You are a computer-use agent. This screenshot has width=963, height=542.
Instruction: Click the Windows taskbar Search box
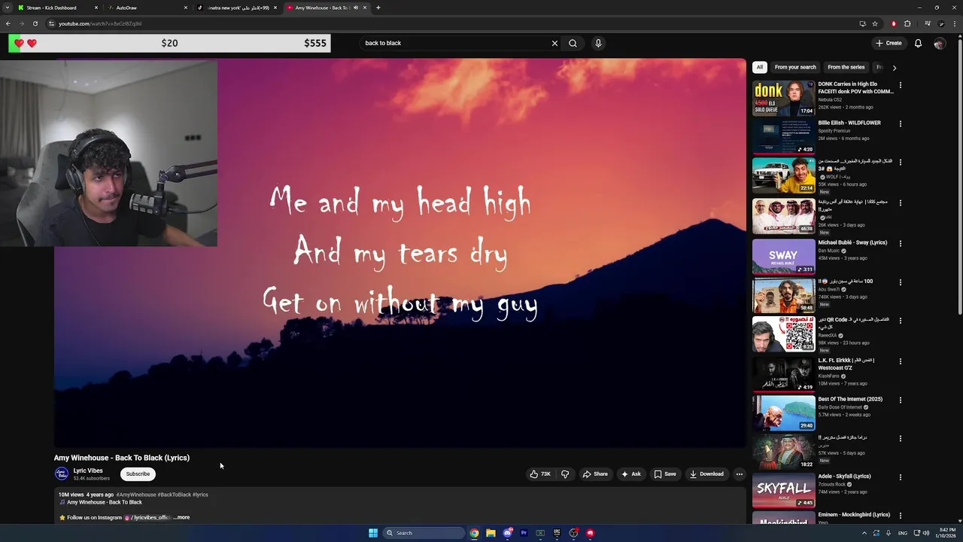pyautogui.click(x=423, y=533)
